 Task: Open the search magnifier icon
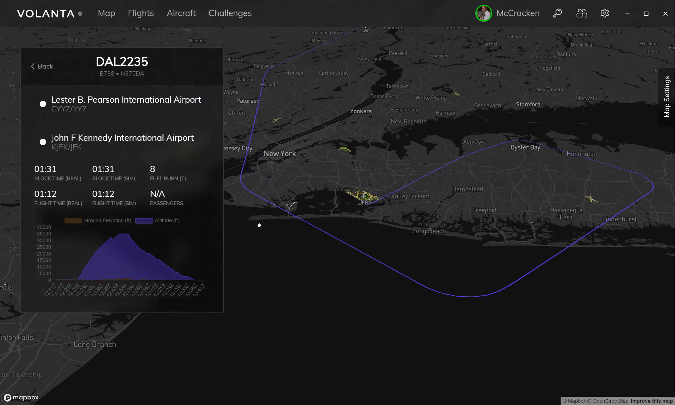[x=557, y=13]
